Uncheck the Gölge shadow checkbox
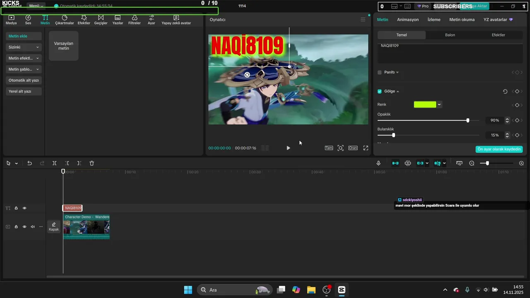Image resolution: width=530 pixels, height=298 pixels. tap(380, 91)
